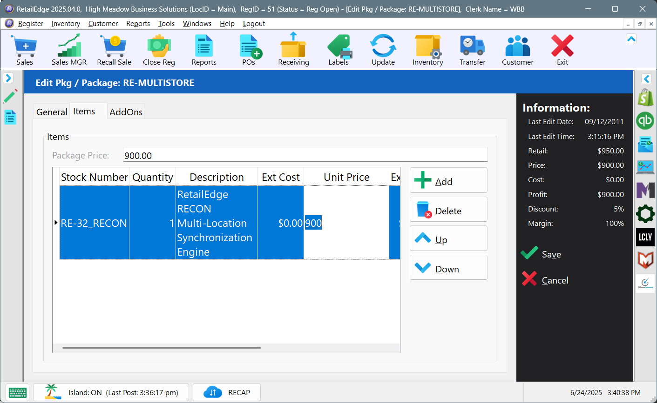Screen dimensions: 657x403
Task: Open the Inventory toolbar icon
Action: (427, 50)
